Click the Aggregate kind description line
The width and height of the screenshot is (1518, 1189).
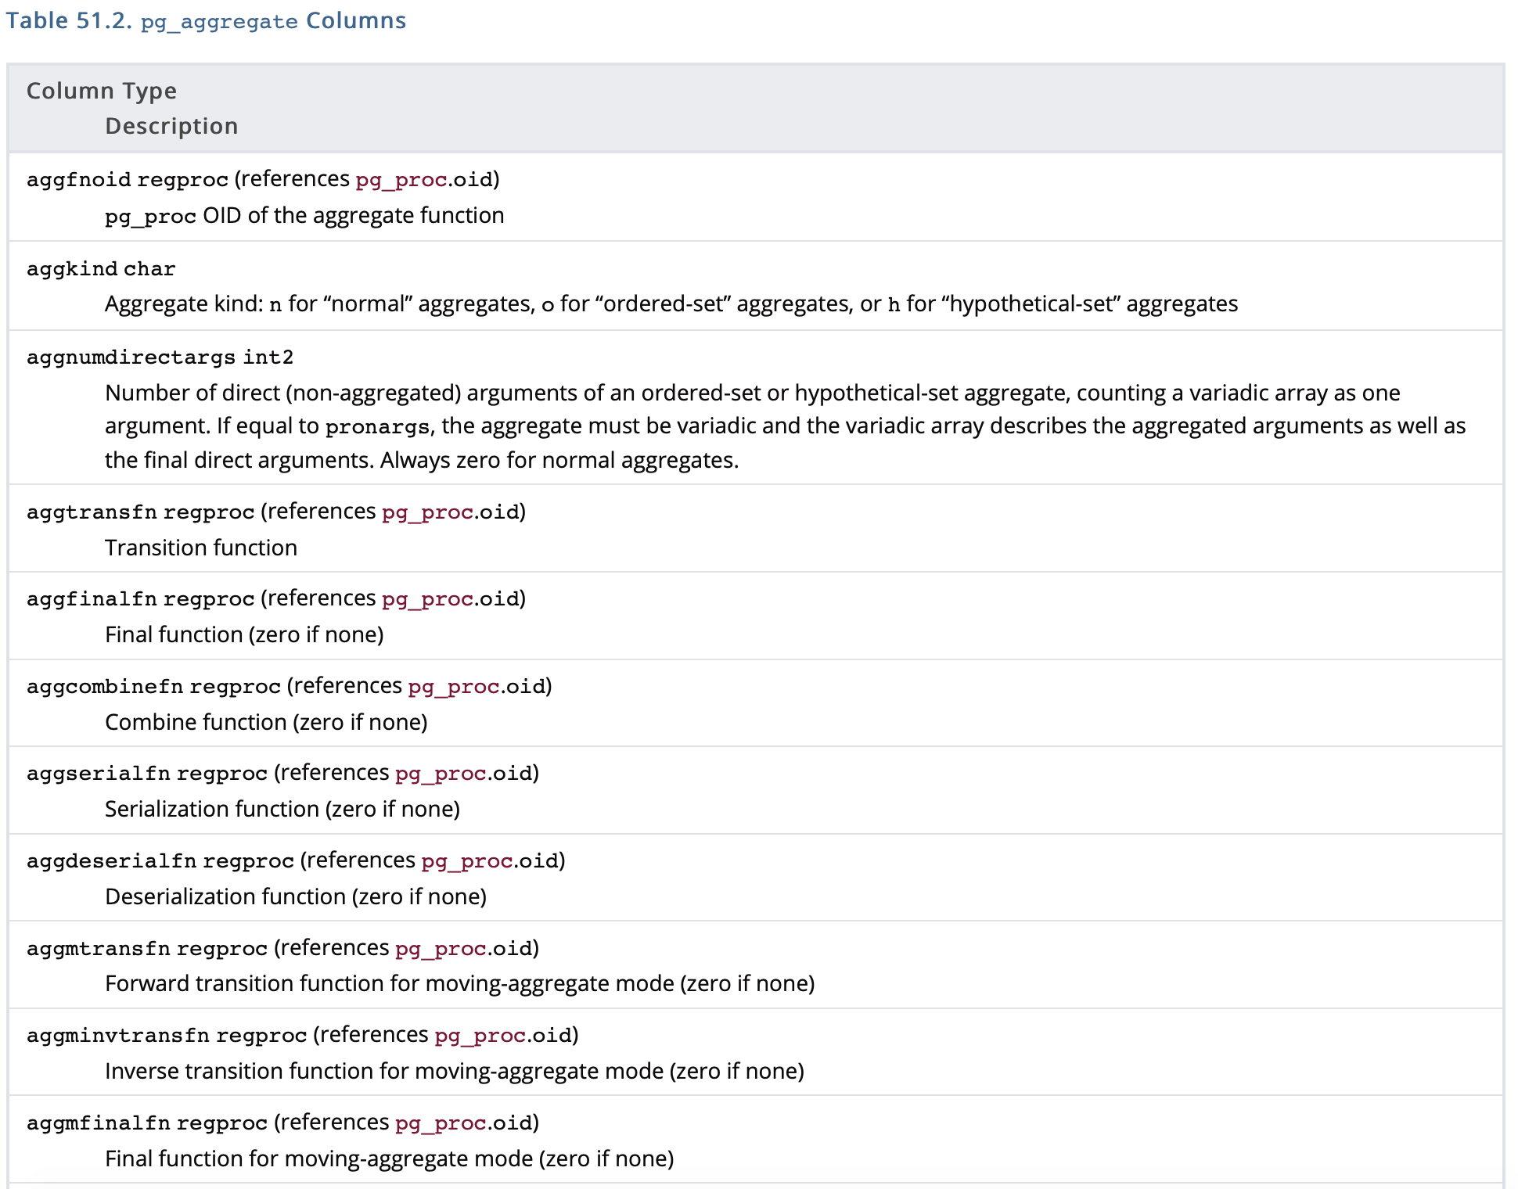point(671,304)
